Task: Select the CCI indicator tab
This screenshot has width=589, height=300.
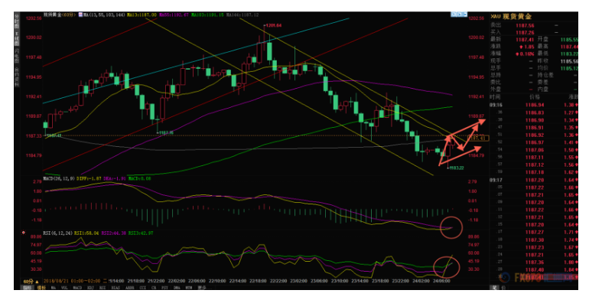Action: click(x=143, y=288)
